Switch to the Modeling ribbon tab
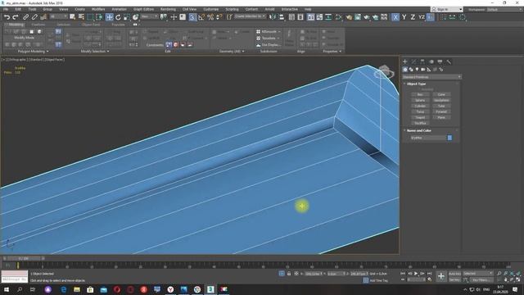 tap(16, 25)
